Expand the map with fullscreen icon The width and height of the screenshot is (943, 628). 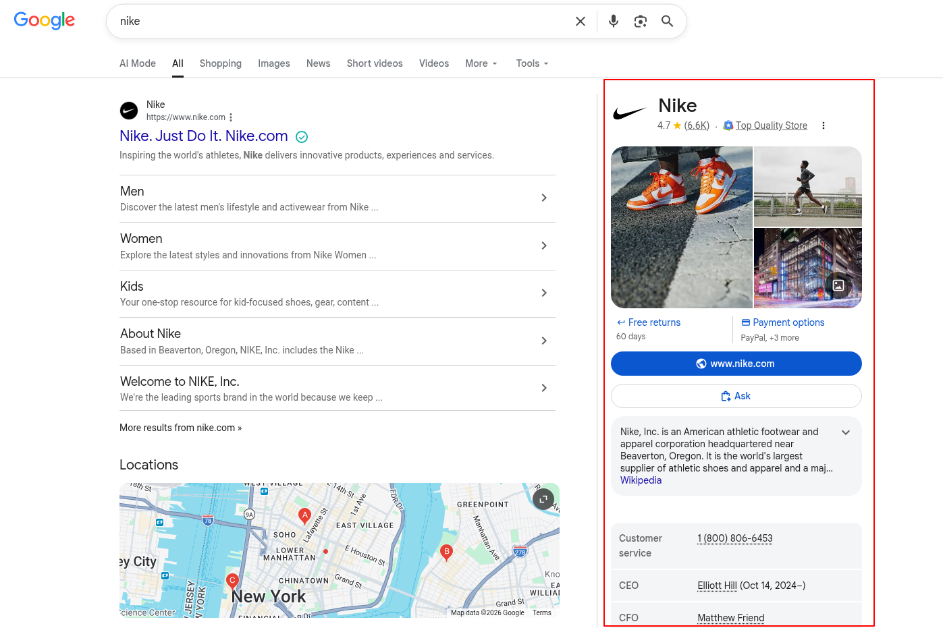click(543, 499)
